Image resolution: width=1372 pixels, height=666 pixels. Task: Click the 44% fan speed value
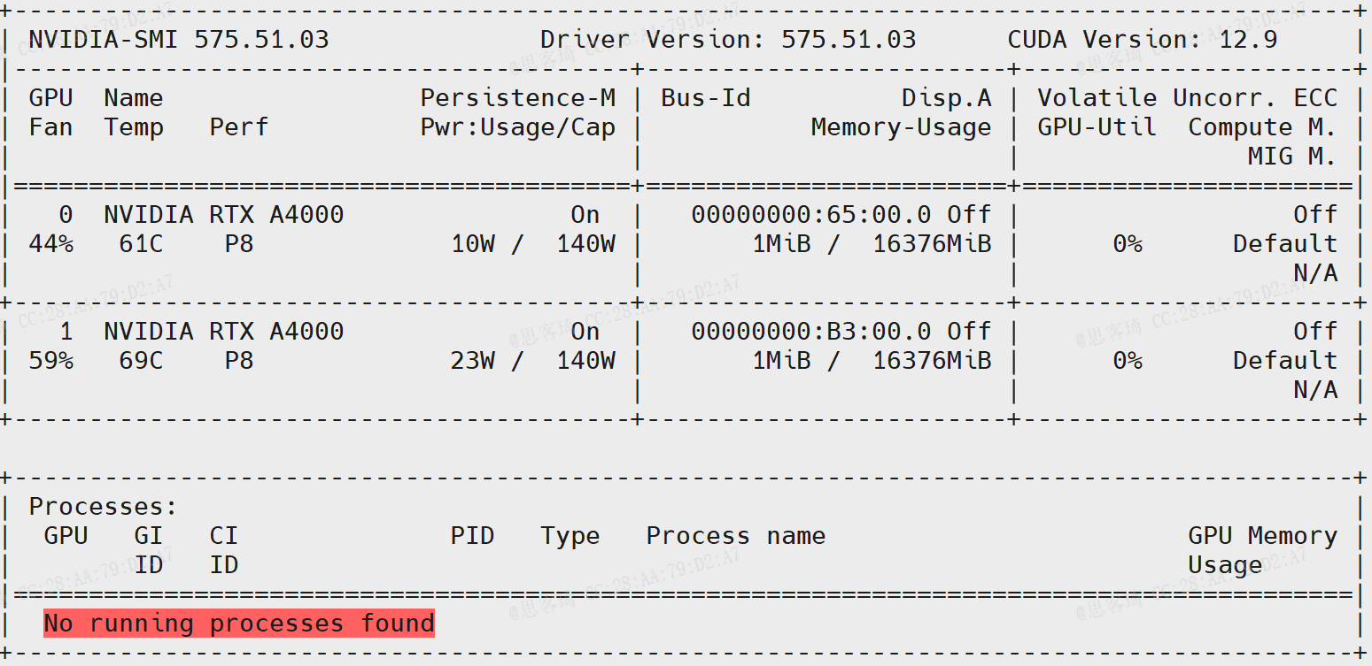click(50, 244)
